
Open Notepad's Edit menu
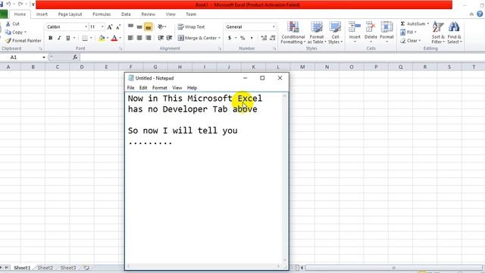coord(143,88)
